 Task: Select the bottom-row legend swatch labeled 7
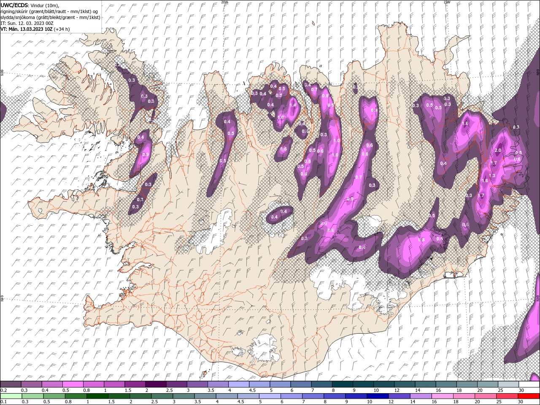click(x=313, y=396)
